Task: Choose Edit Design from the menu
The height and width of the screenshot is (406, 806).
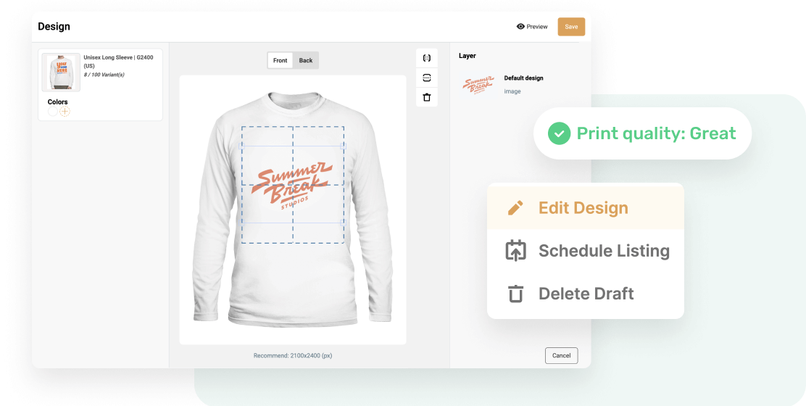Action: [x=586, y=207]
